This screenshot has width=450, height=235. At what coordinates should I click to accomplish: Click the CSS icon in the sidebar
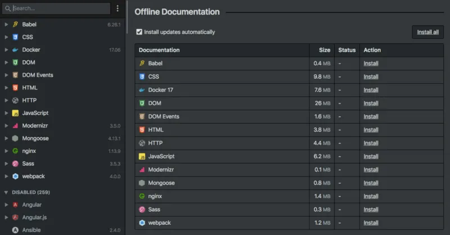pyautogui.click(x=15, y=37)
